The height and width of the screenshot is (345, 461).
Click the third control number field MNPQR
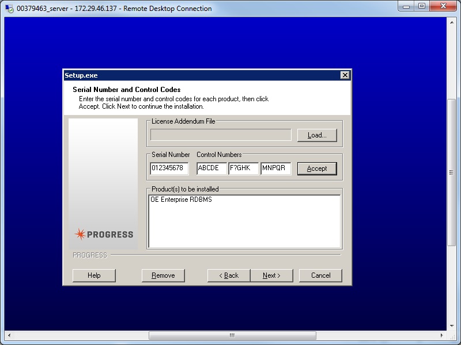[276, 168]
